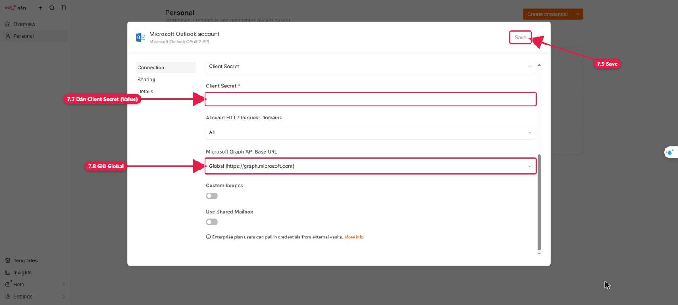
Task: Follow the More info link
Action: pos(354,237)
